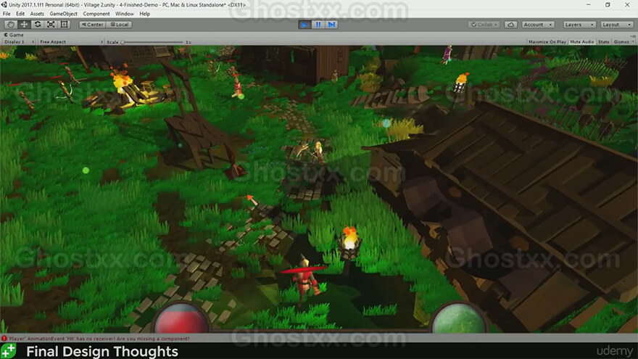
Task: Select the Scale tool
Action: [x=51, y=25]
